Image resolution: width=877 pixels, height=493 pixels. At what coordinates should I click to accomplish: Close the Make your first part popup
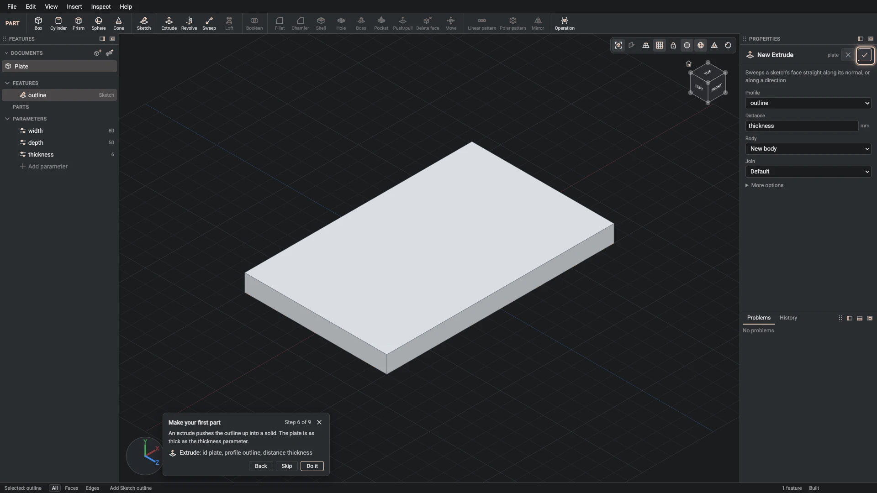coord(319,422)
